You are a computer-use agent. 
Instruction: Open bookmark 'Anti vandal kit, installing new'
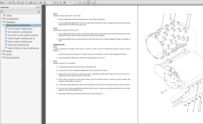coord(20,32)
